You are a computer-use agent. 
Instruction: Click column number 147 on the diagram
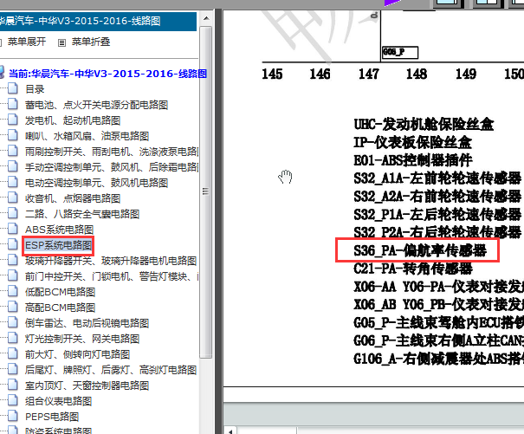coord(369,74)
